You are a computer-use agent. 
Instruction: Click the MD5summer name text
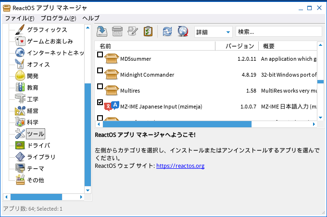(136, 59)
